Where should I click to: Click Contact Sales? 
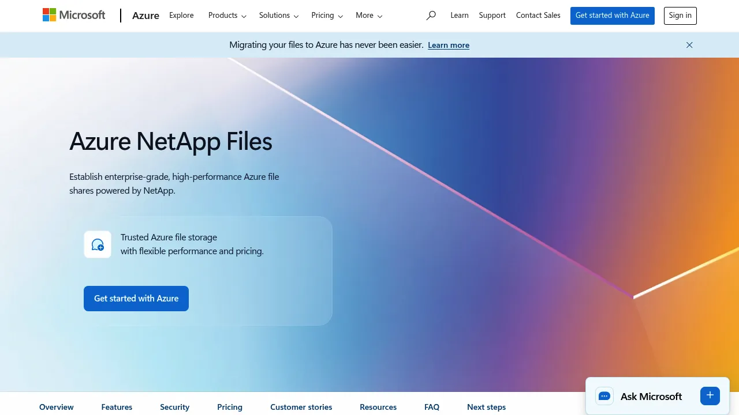click(538, 16)
